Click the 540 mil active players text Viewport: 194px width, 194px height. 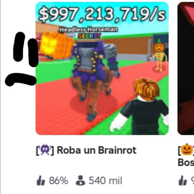pyautogui.click(x=105, y=180)
